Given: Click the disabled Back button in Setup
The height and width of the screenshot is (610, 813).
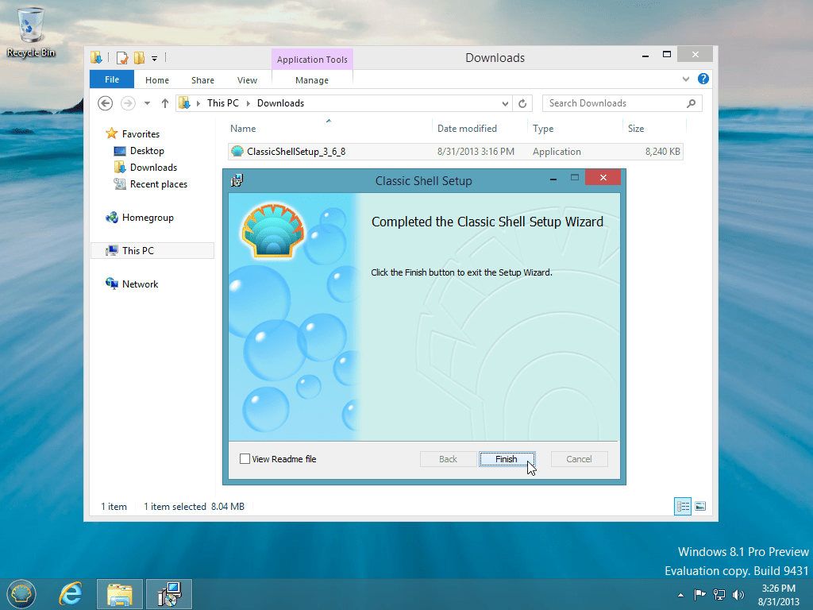Looking at the screenshot, I should pos(448,459).
